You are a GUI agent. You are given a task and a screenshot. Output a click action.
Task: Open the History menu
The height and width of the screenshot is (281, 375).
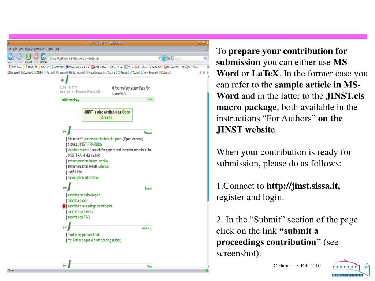coord(29,49)
